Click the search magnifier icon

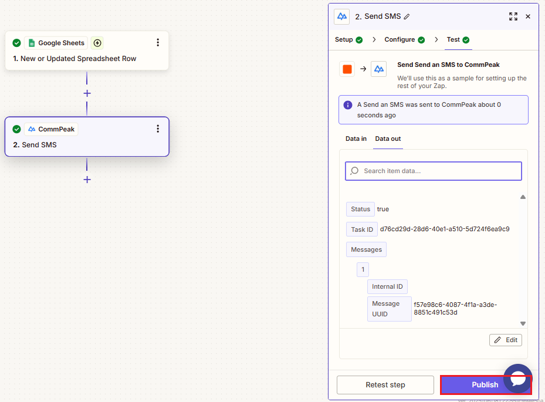(354, 171)
